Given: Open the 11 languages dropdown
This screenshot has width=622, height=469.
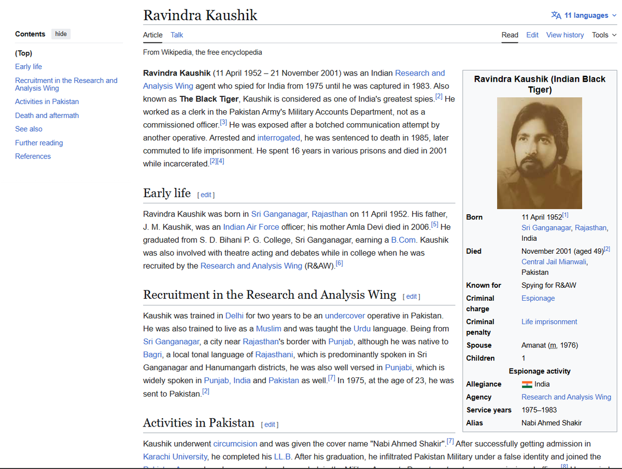Looking at the screenshot, I should click(x=585, y=16).
